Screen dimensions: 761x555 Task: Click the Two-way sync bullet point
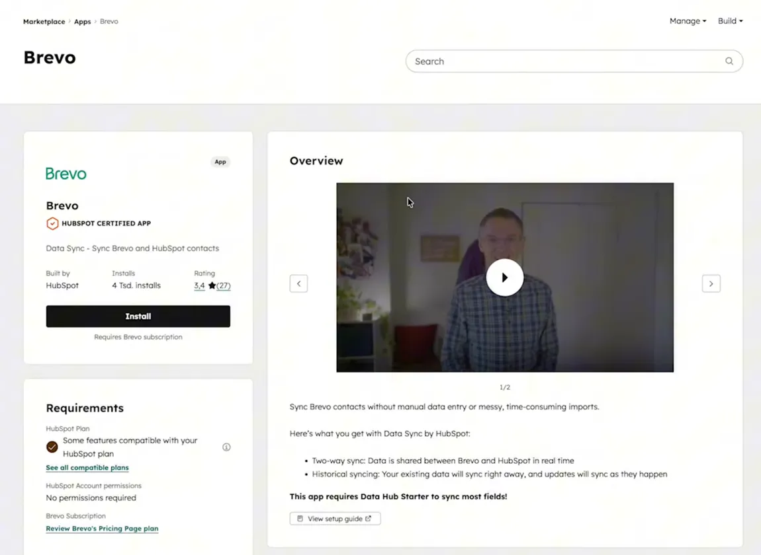tap(443, 461)
